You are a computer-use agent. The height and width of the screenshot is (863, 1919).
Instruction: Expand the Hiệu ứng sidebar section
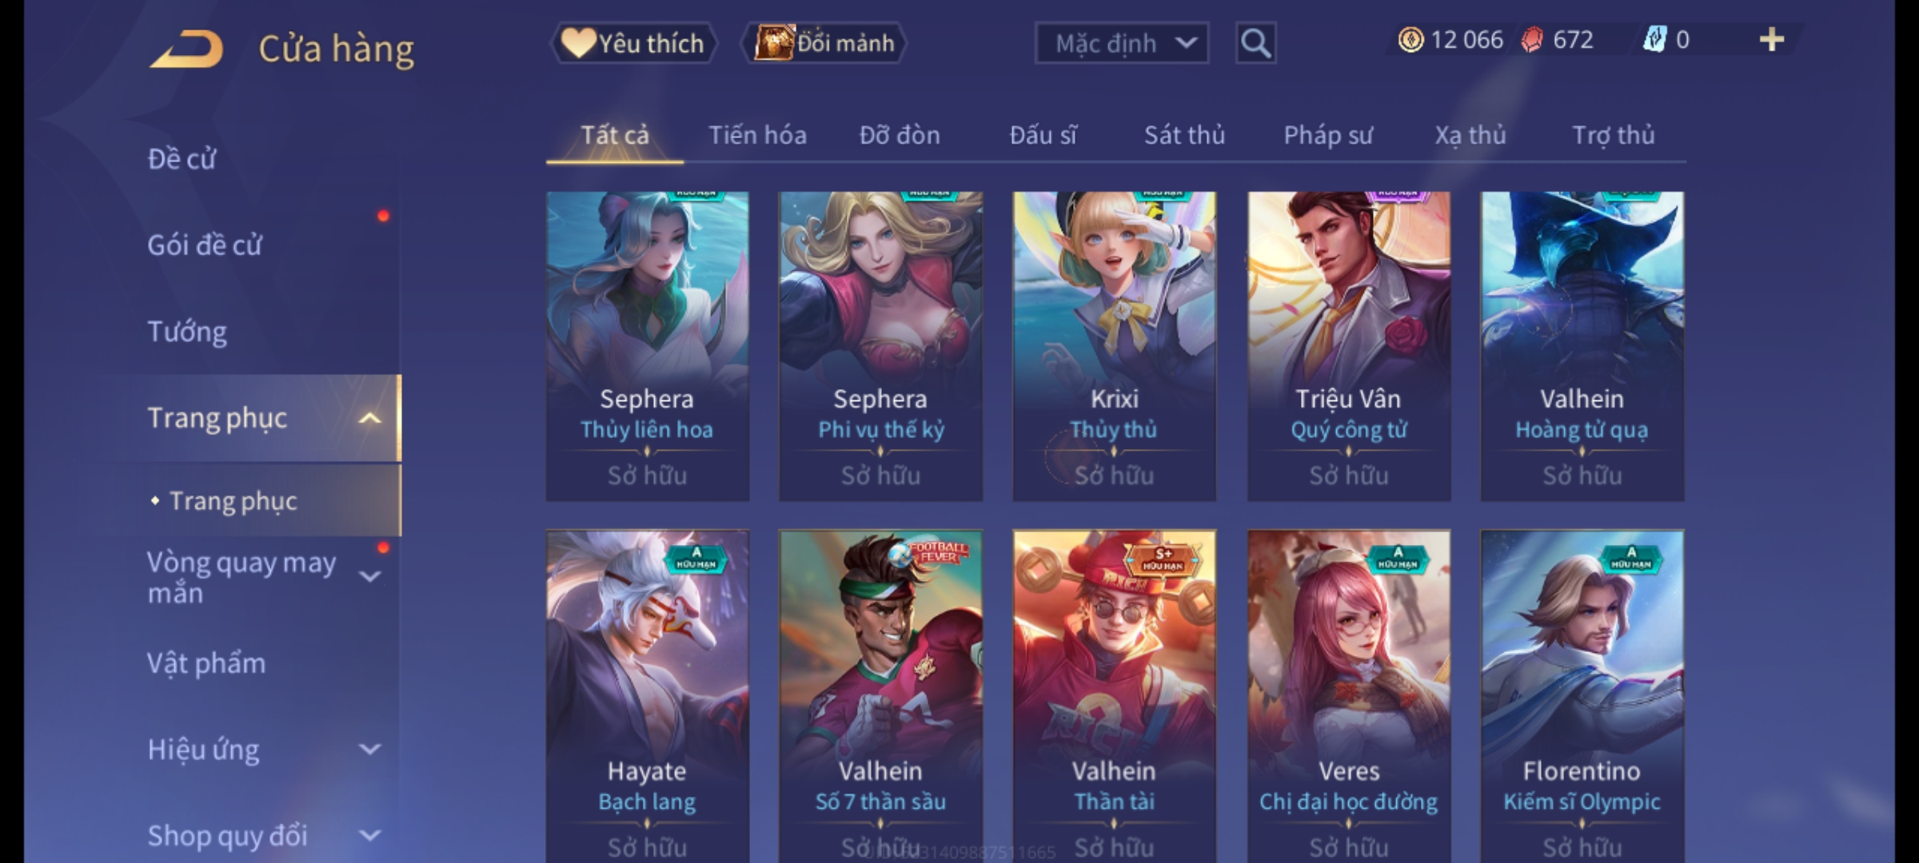[369, 750]
